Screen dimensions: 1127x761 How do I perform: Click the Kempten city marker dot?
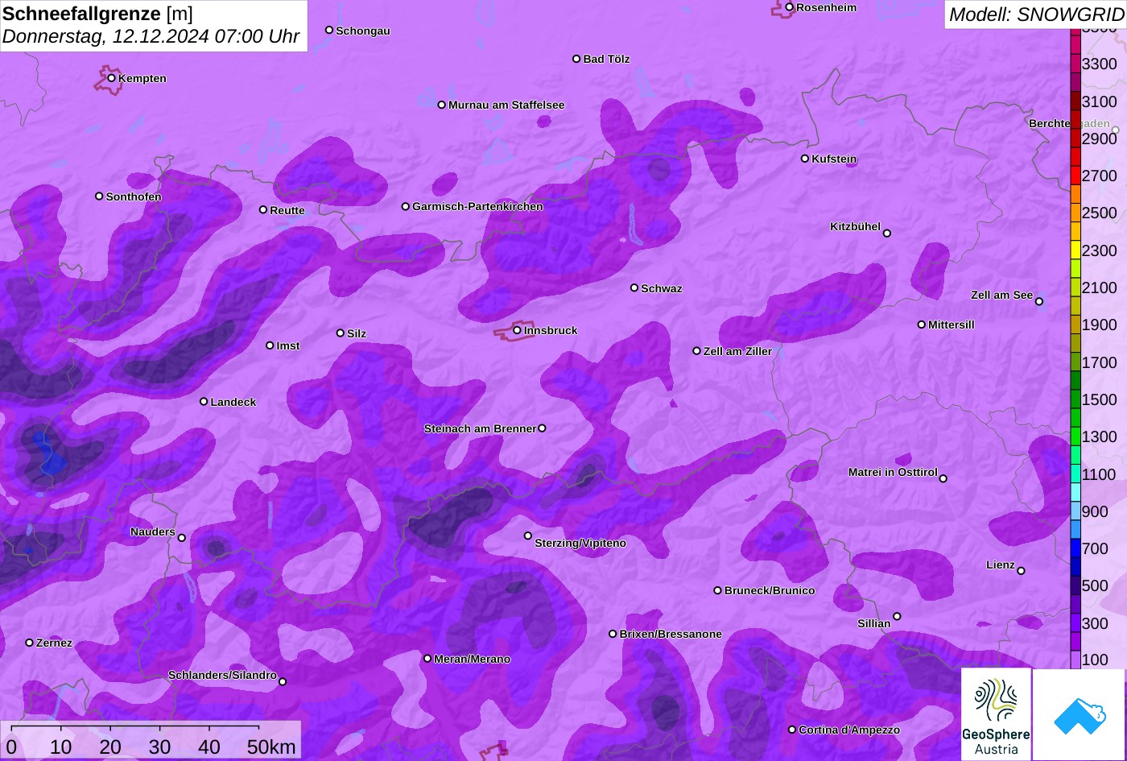(x=112, y=78)
